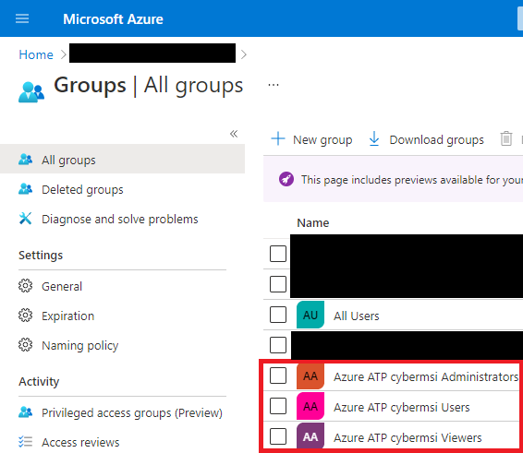Click the AU avatar for All Users

point(310,315)
